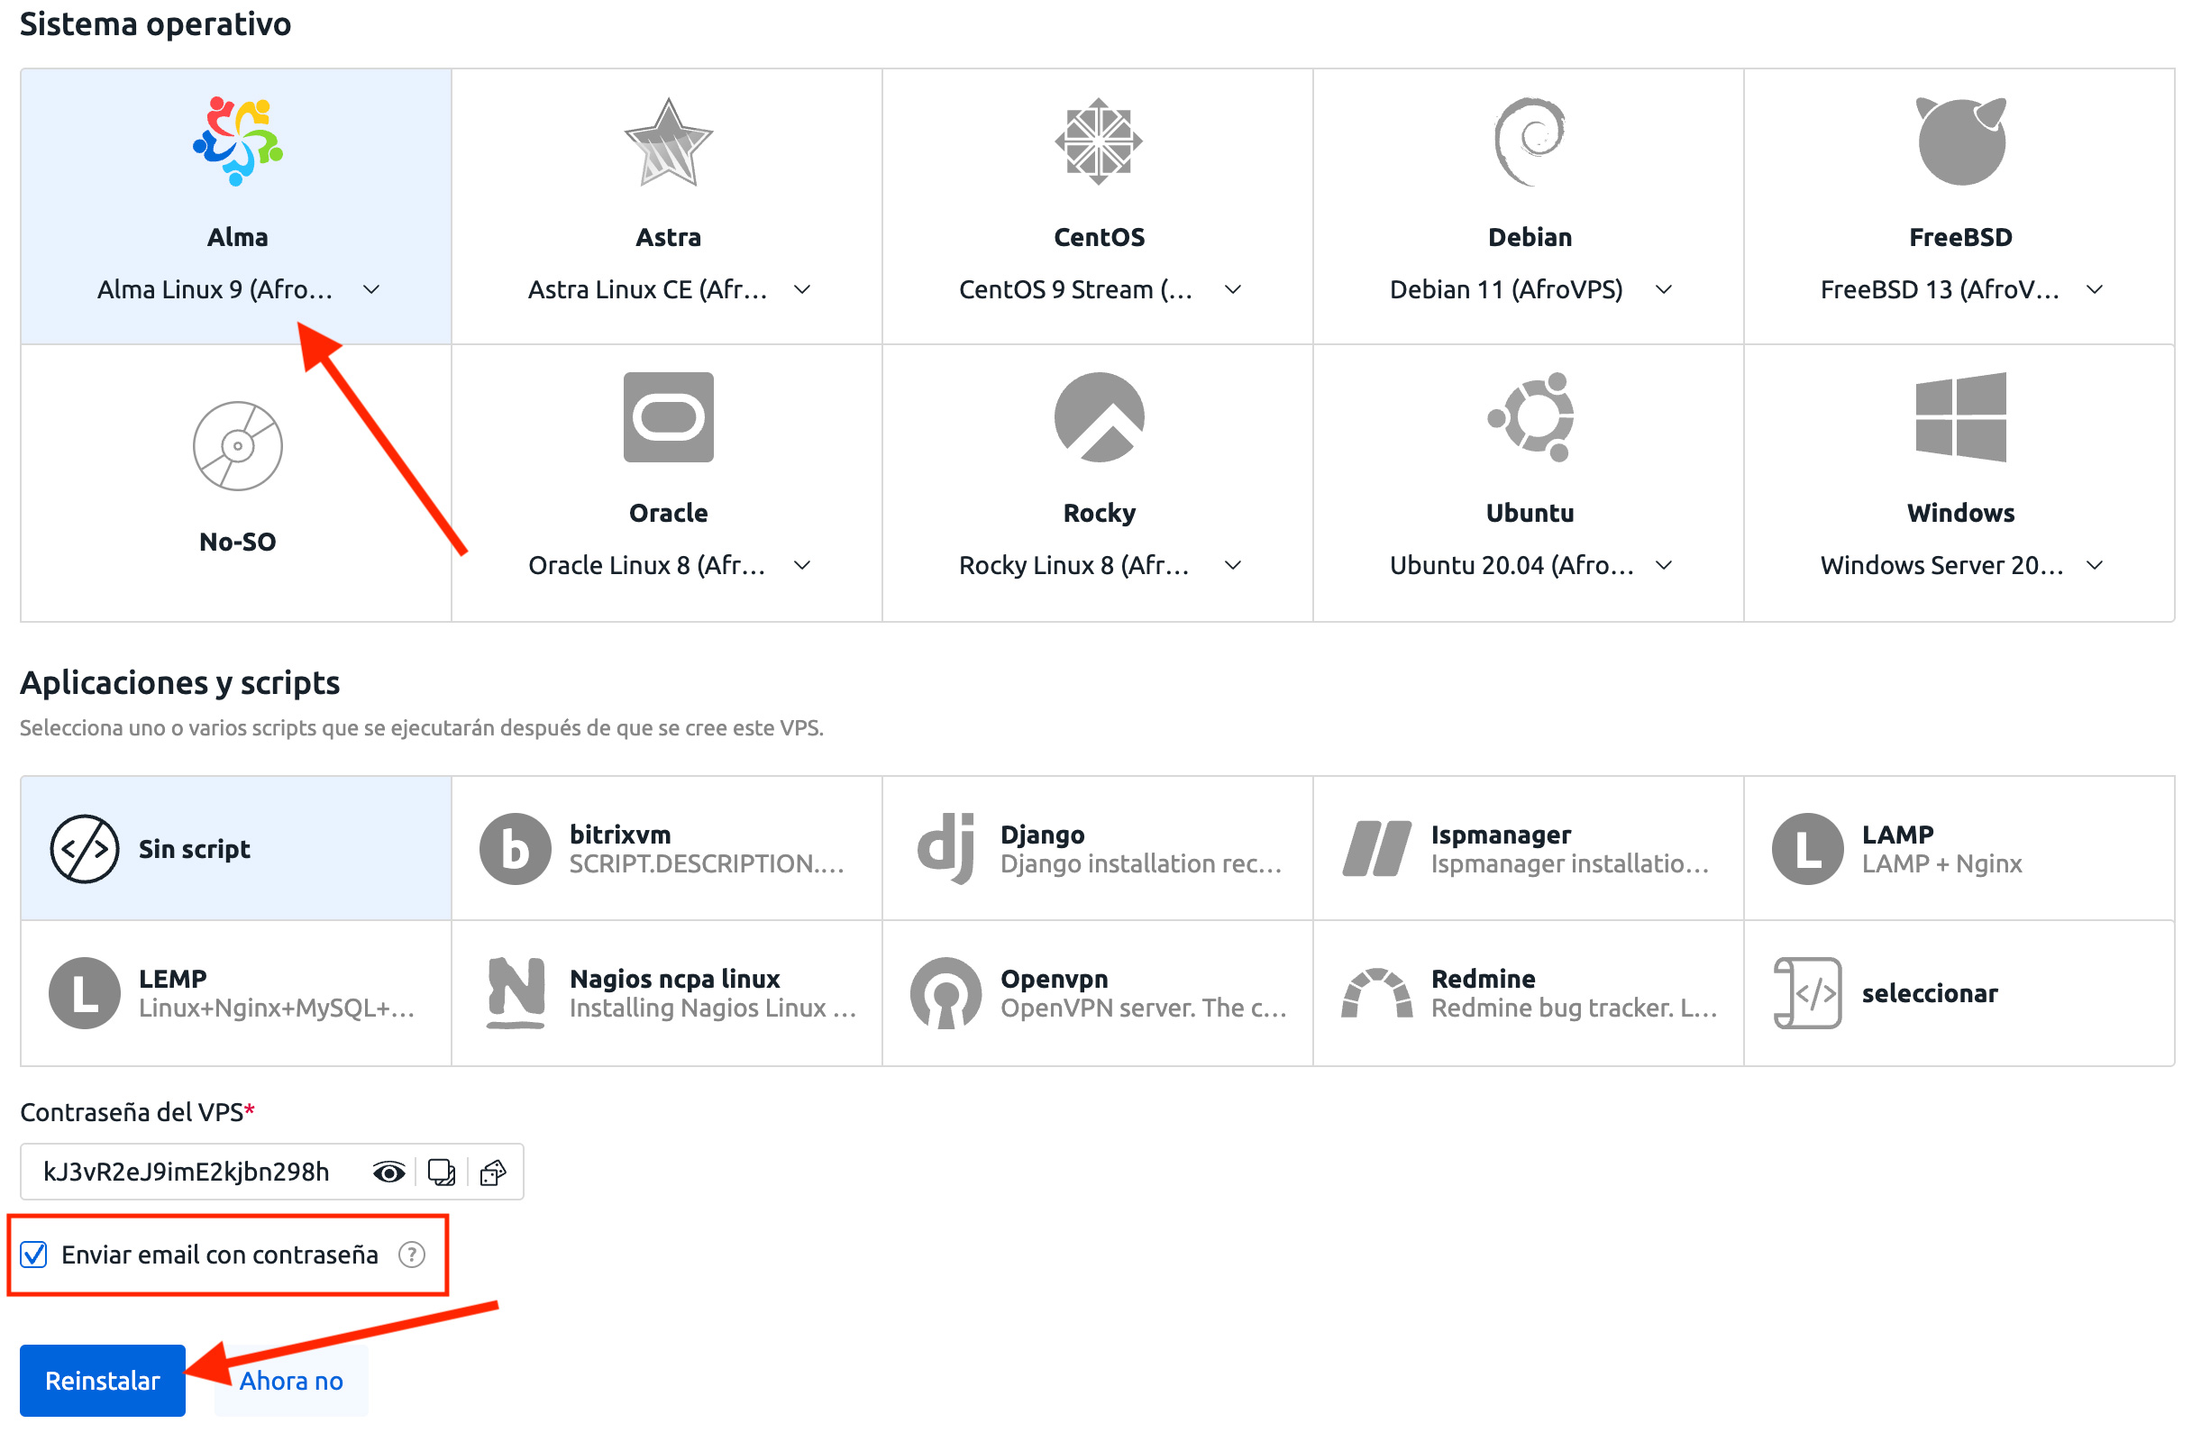Click the No-SO label text

(x=238, y=542)
